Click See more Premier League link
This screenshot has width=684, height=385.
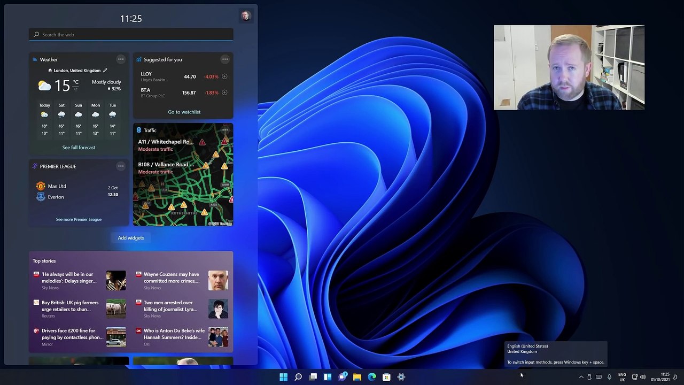79,219
